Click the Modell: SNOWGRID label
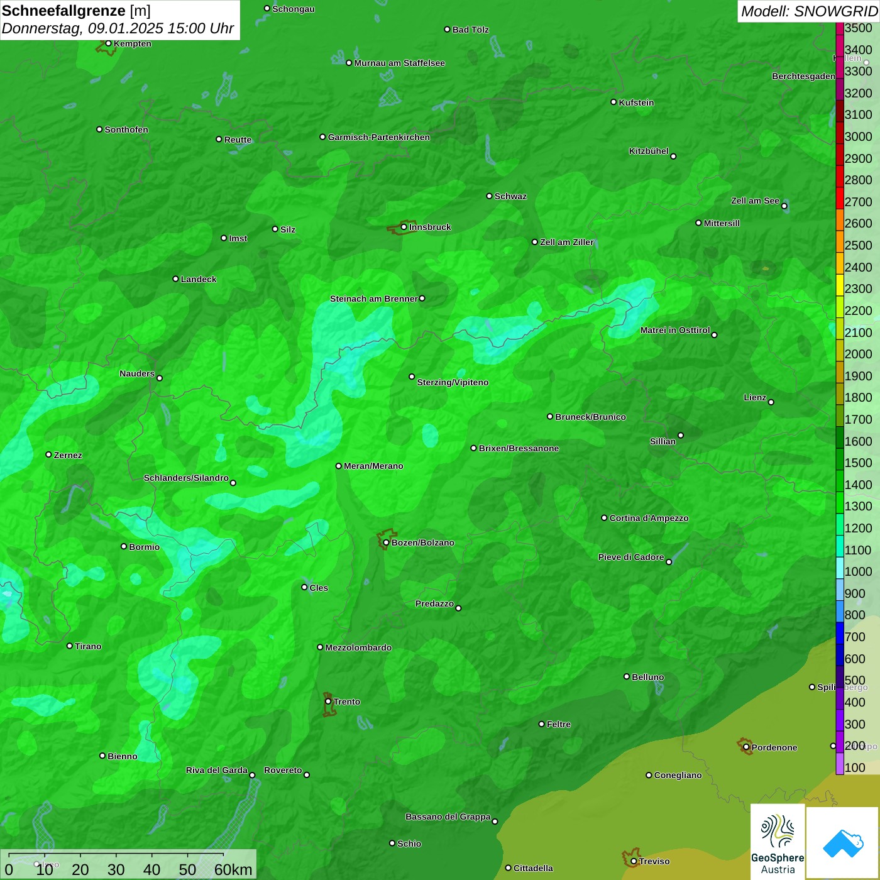 809,11
